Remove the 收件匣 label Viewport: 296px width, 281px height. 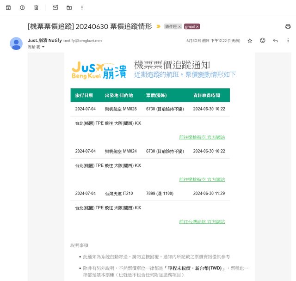coord(179,27)
